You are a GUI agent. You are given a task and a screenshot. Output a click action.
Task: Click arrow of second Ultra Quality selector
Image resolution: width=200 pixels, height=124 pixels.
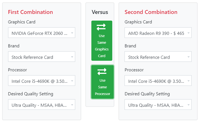189,105
